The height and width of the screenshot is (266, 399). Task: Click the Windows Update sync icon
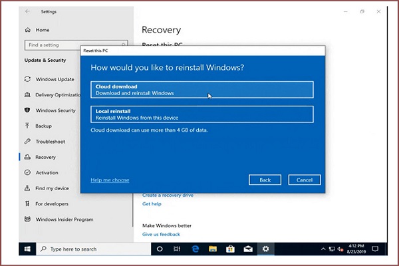(27, 79)
